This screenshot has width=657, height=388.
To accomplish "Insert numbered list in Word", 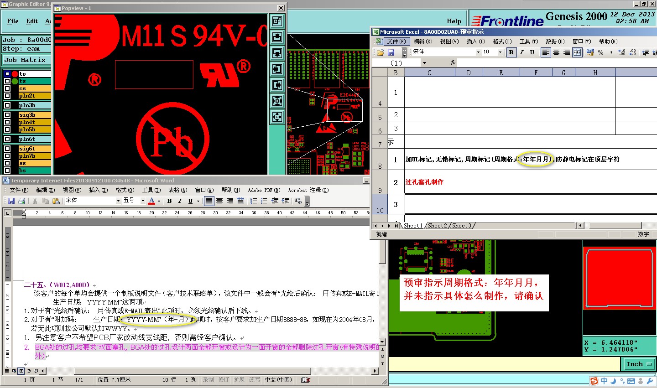I will [254, 201].
